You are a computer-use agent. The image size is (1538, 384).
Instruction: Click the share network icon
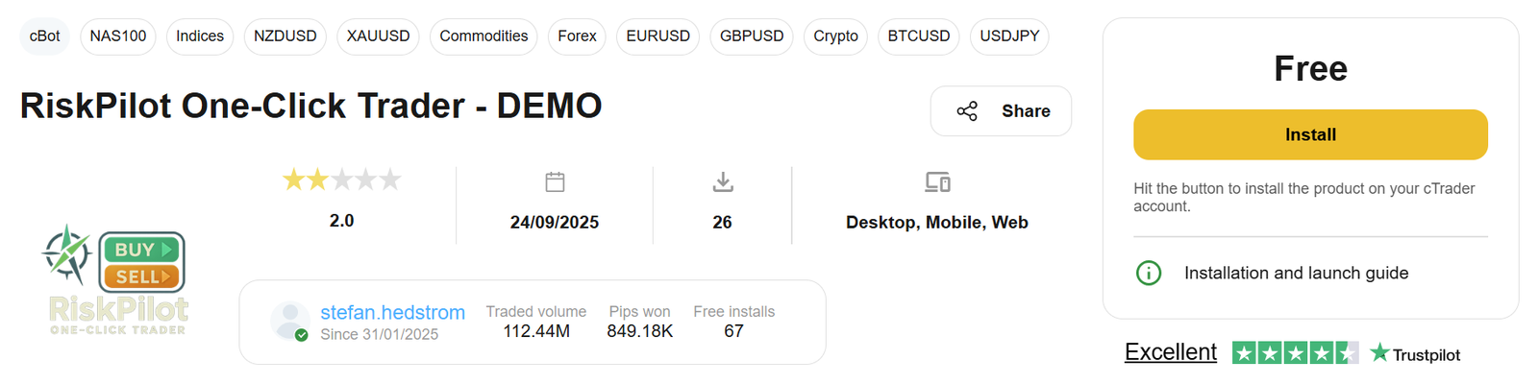(967, 111)
